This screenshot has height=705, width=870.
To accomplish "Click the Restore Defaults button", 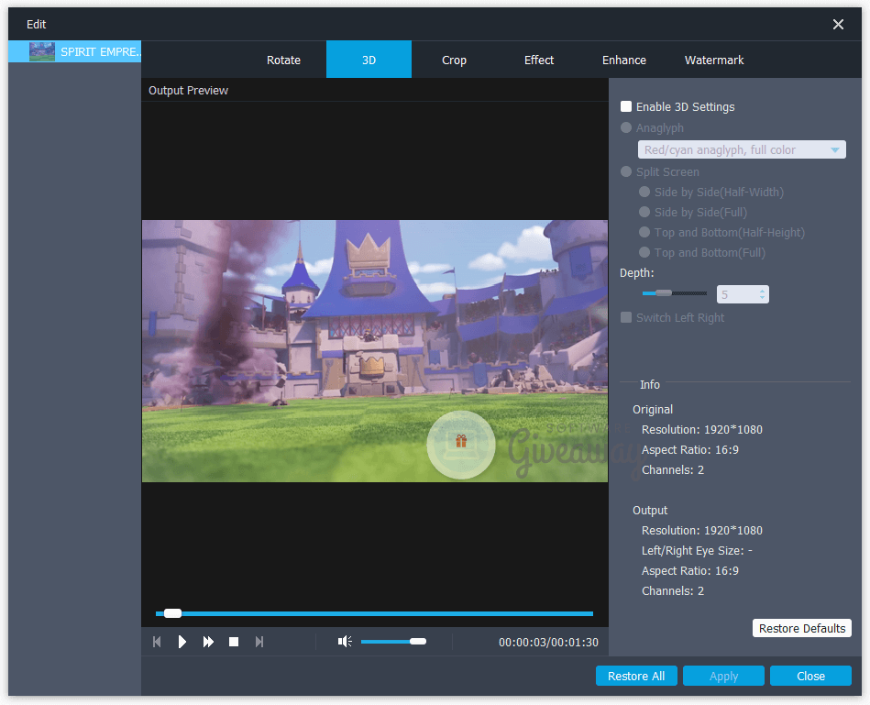I will coord(802,629).
